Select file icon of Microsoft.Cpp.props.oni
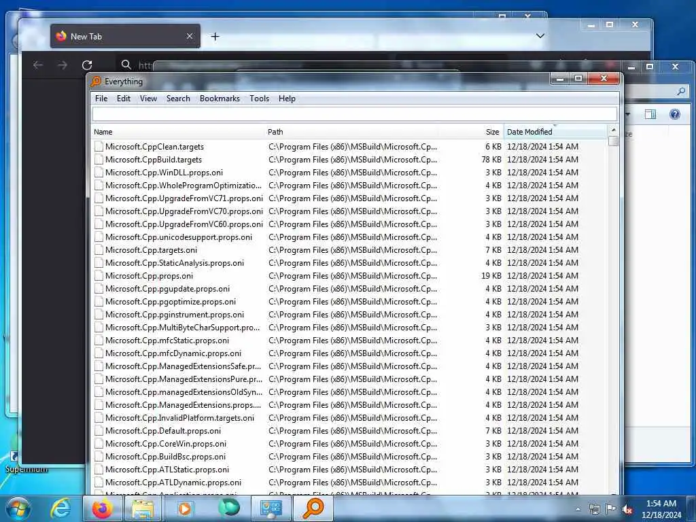This screenshot has height=522, width=696. pos(99,276)
